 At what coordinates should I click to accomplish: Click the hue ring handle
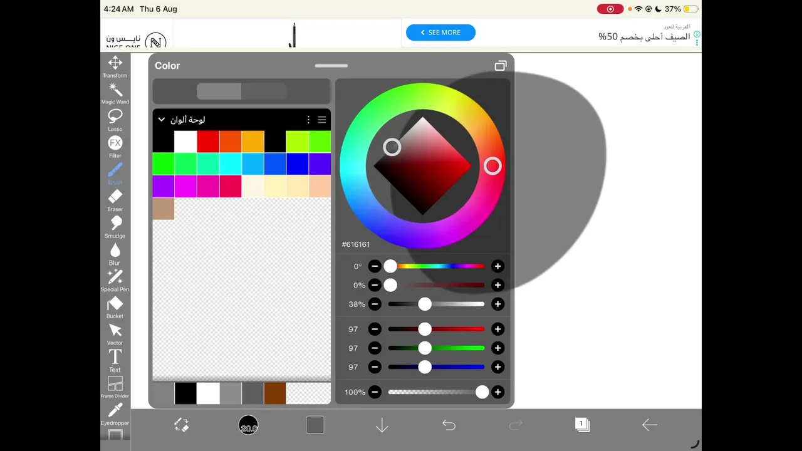point(492,166)
